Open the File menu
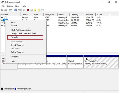Screen dimensions: 119x93 tap(3, 6)
